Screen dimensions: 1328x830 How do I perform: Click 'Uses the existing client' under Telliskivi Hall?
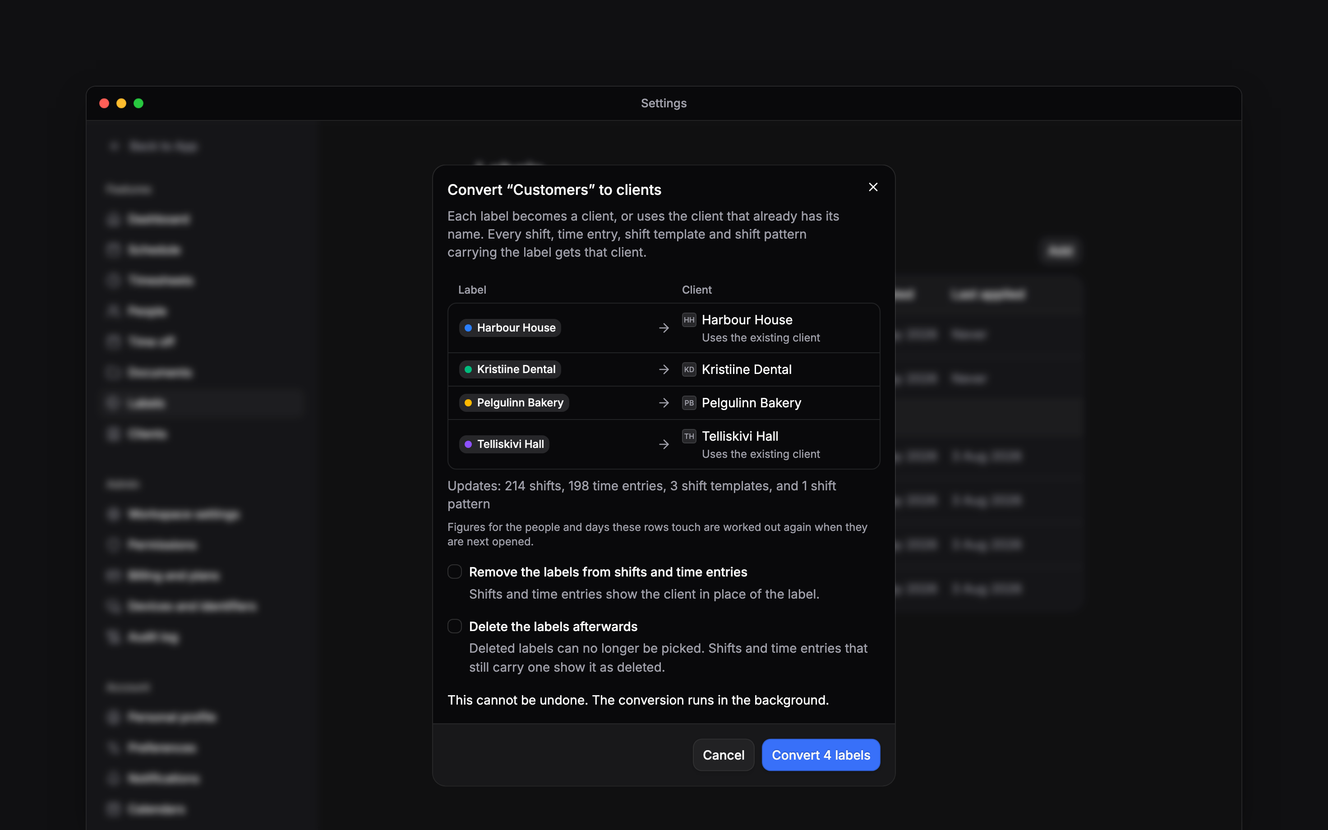761,454
